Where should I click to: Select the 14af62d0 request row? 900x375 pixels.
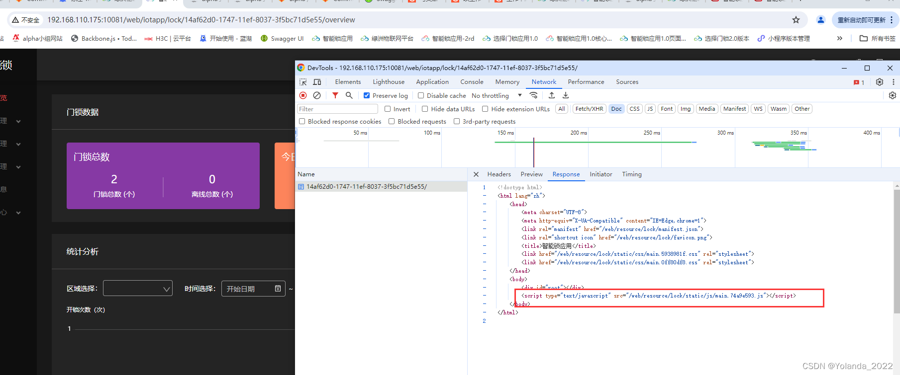[x=381, y=187]
